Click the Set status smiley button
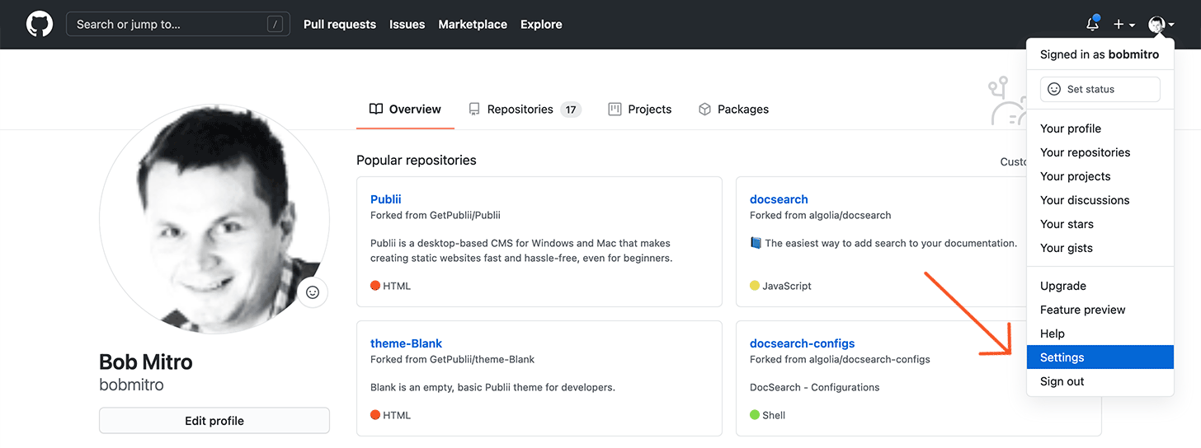 pyautogui.click(x=1100, y=89)
